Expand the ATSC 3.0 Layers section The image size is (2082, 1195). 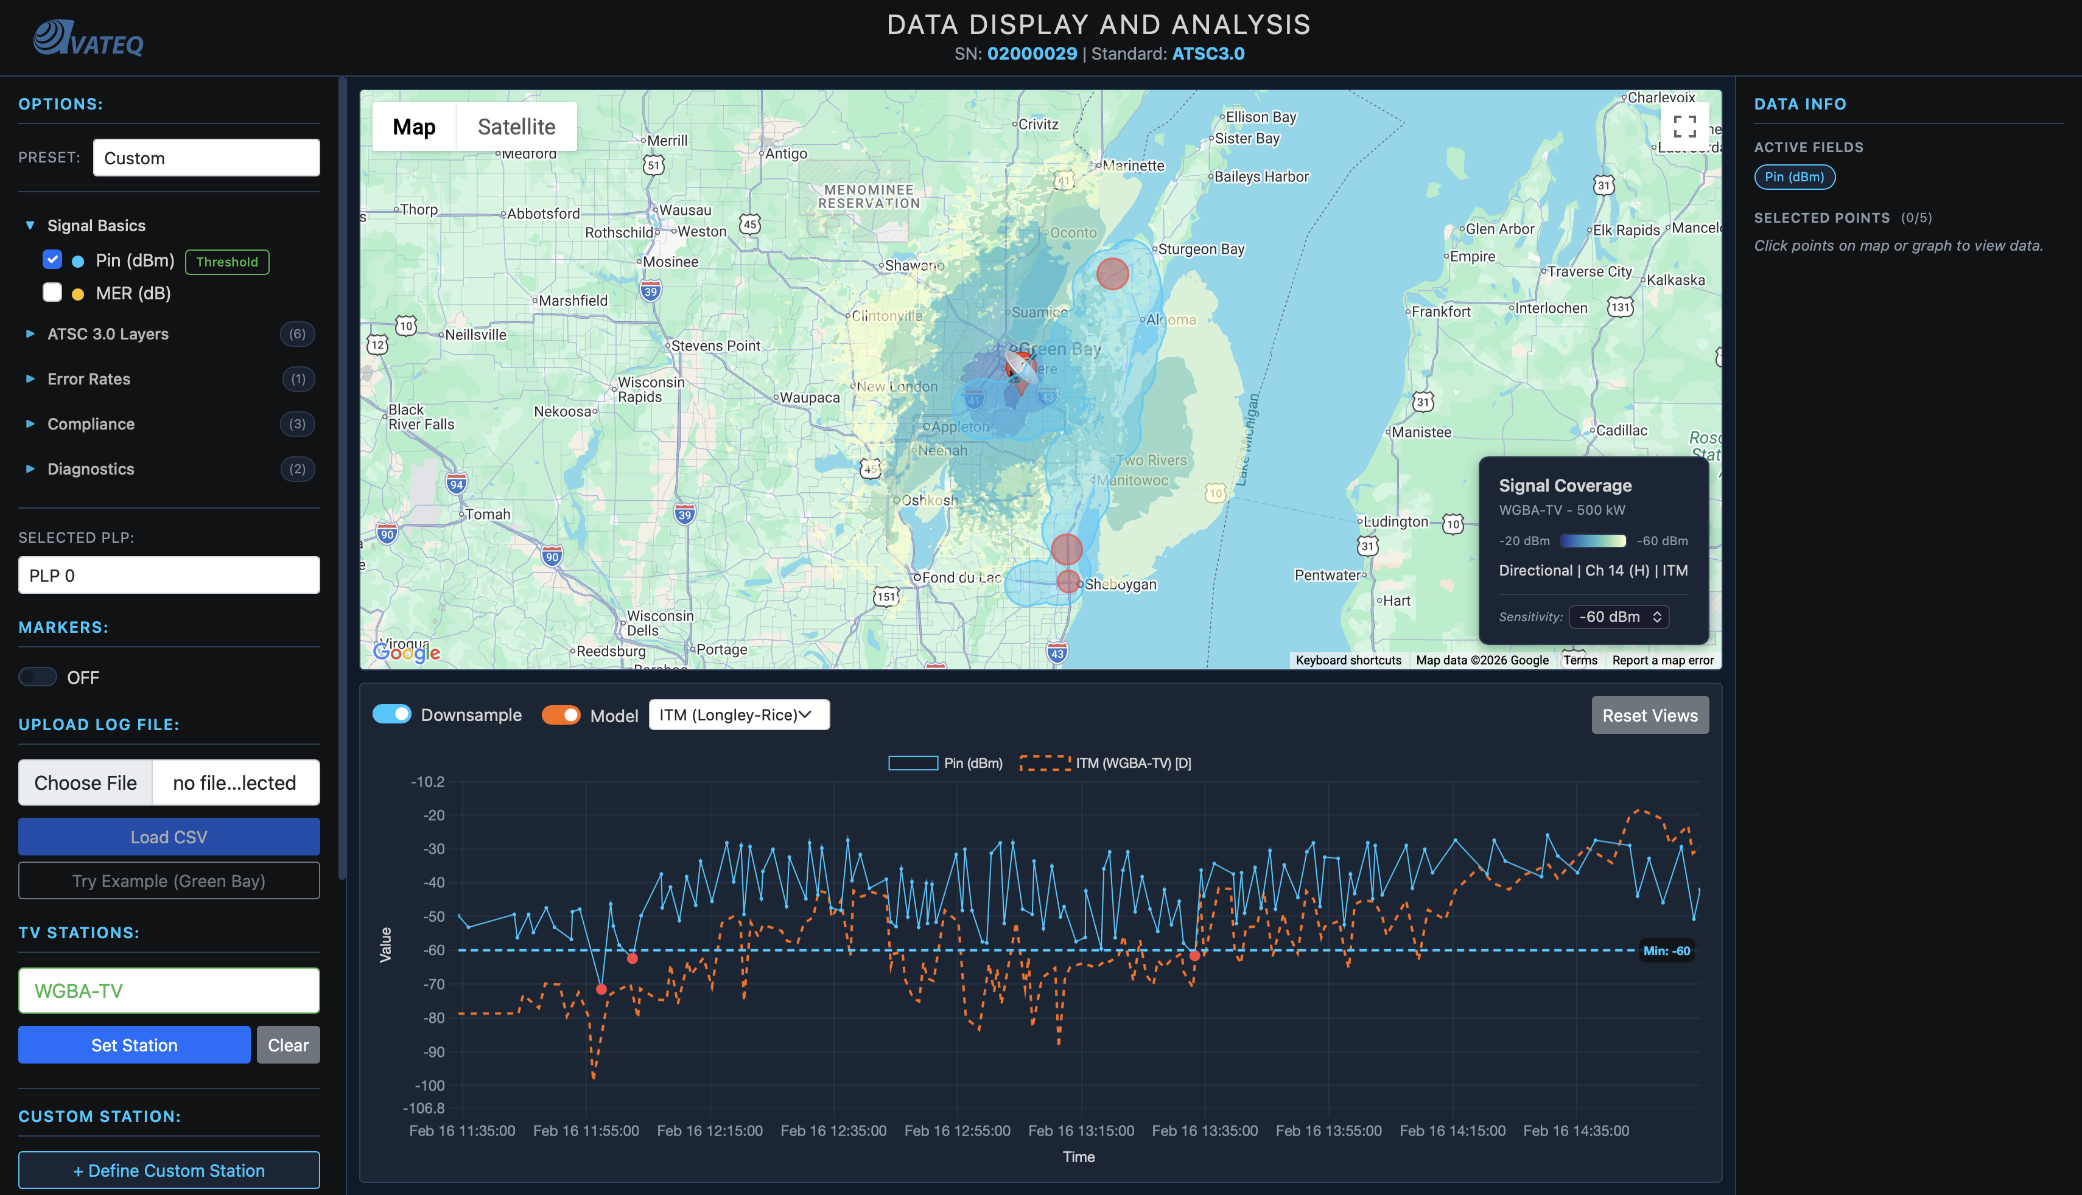point(108,334)
